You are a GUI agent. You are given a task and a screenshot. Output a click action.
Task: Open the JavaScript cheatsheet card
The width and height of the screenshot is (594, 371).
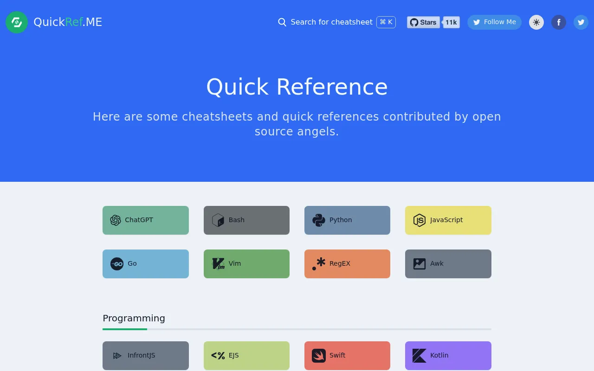click(448, 220)
